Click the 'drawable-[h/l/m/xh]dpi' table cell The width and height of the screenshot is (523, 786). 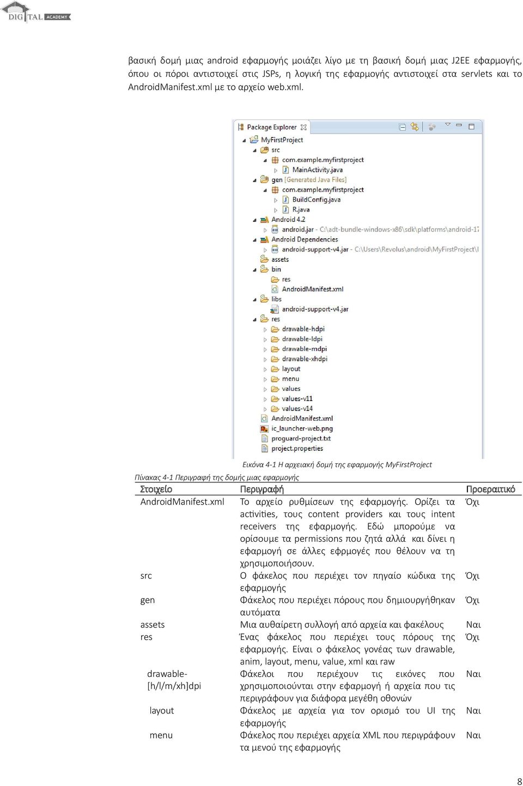[174, 680]
